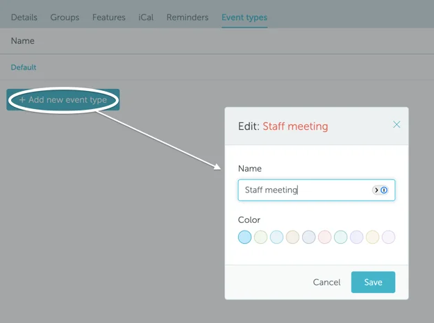
Task: Switch to the Details tab
Action: coord(24,17)
